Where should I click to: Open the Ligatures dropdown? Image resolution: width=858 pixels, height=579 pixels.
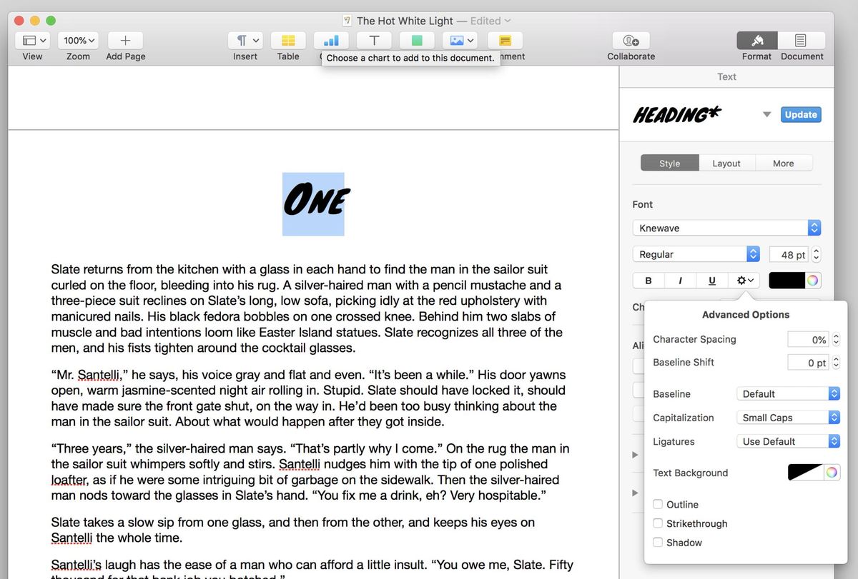pos(787,440)
